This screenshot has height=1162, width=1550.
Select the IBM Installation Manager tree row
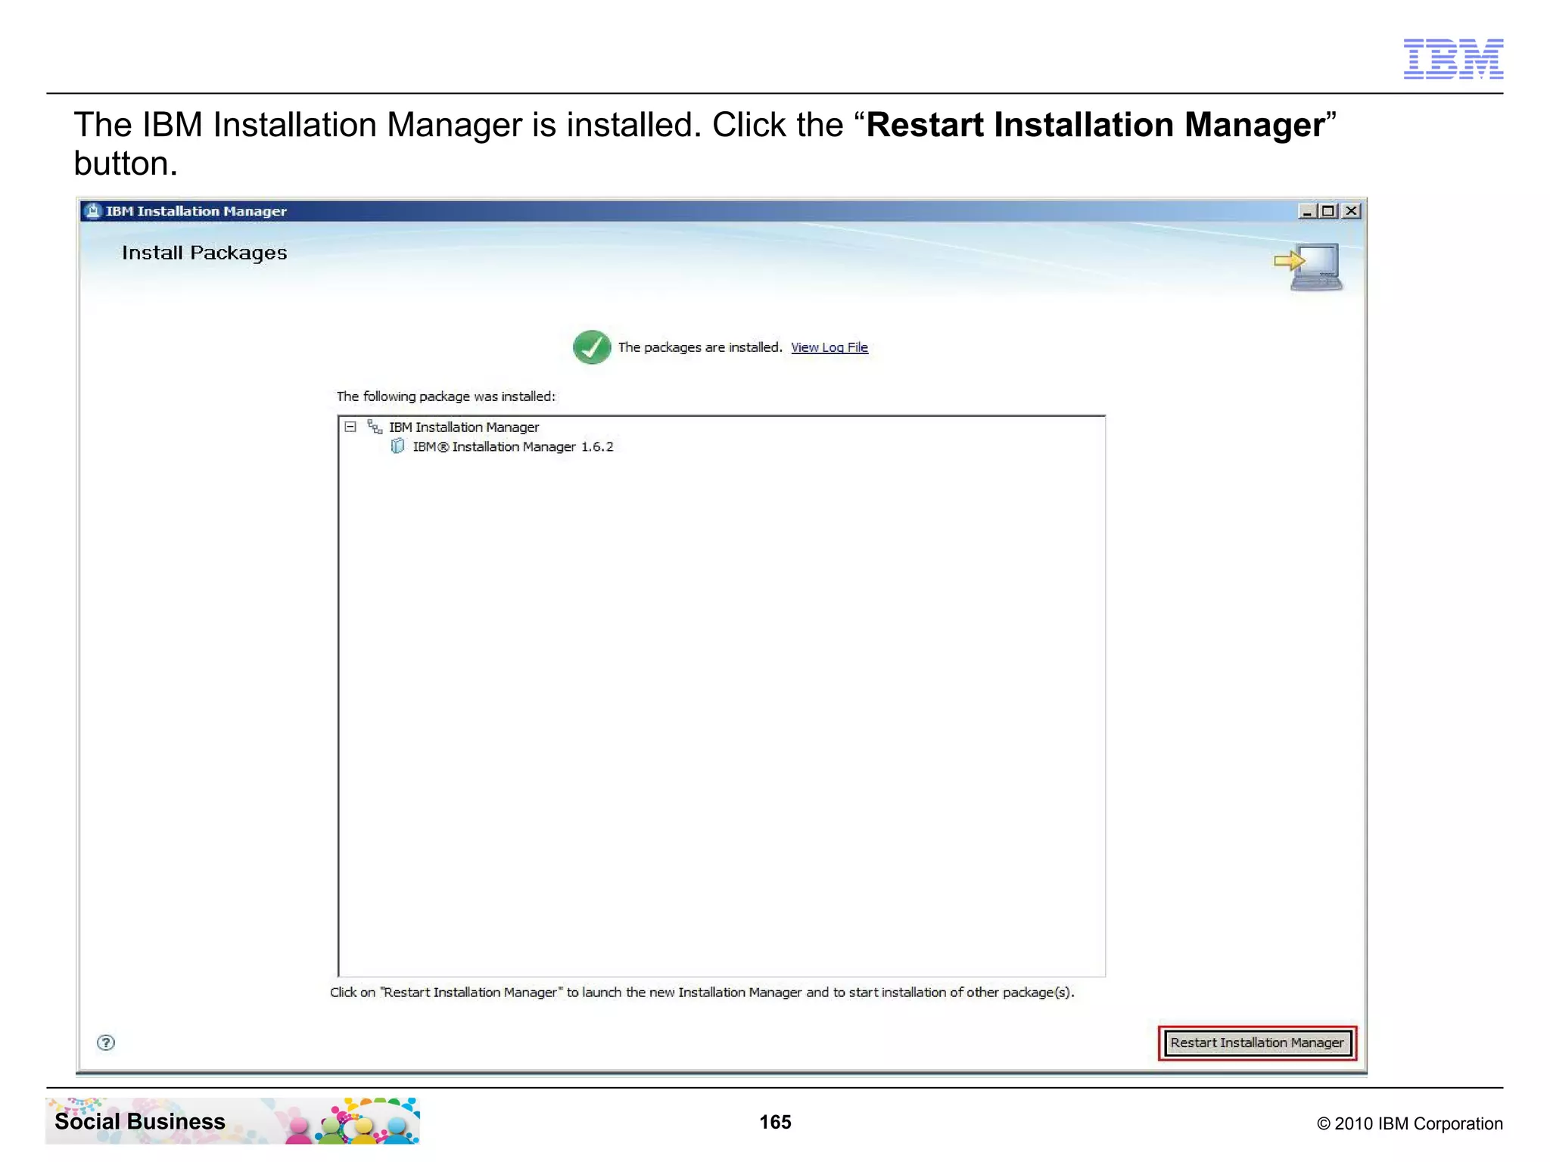tap(463, 427)
